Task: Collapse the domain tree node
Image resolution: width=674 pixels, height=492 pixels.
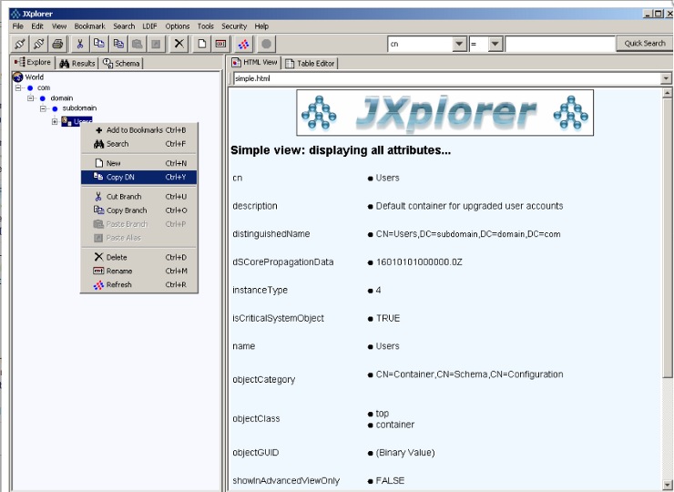Action: [x=31, y=98]
